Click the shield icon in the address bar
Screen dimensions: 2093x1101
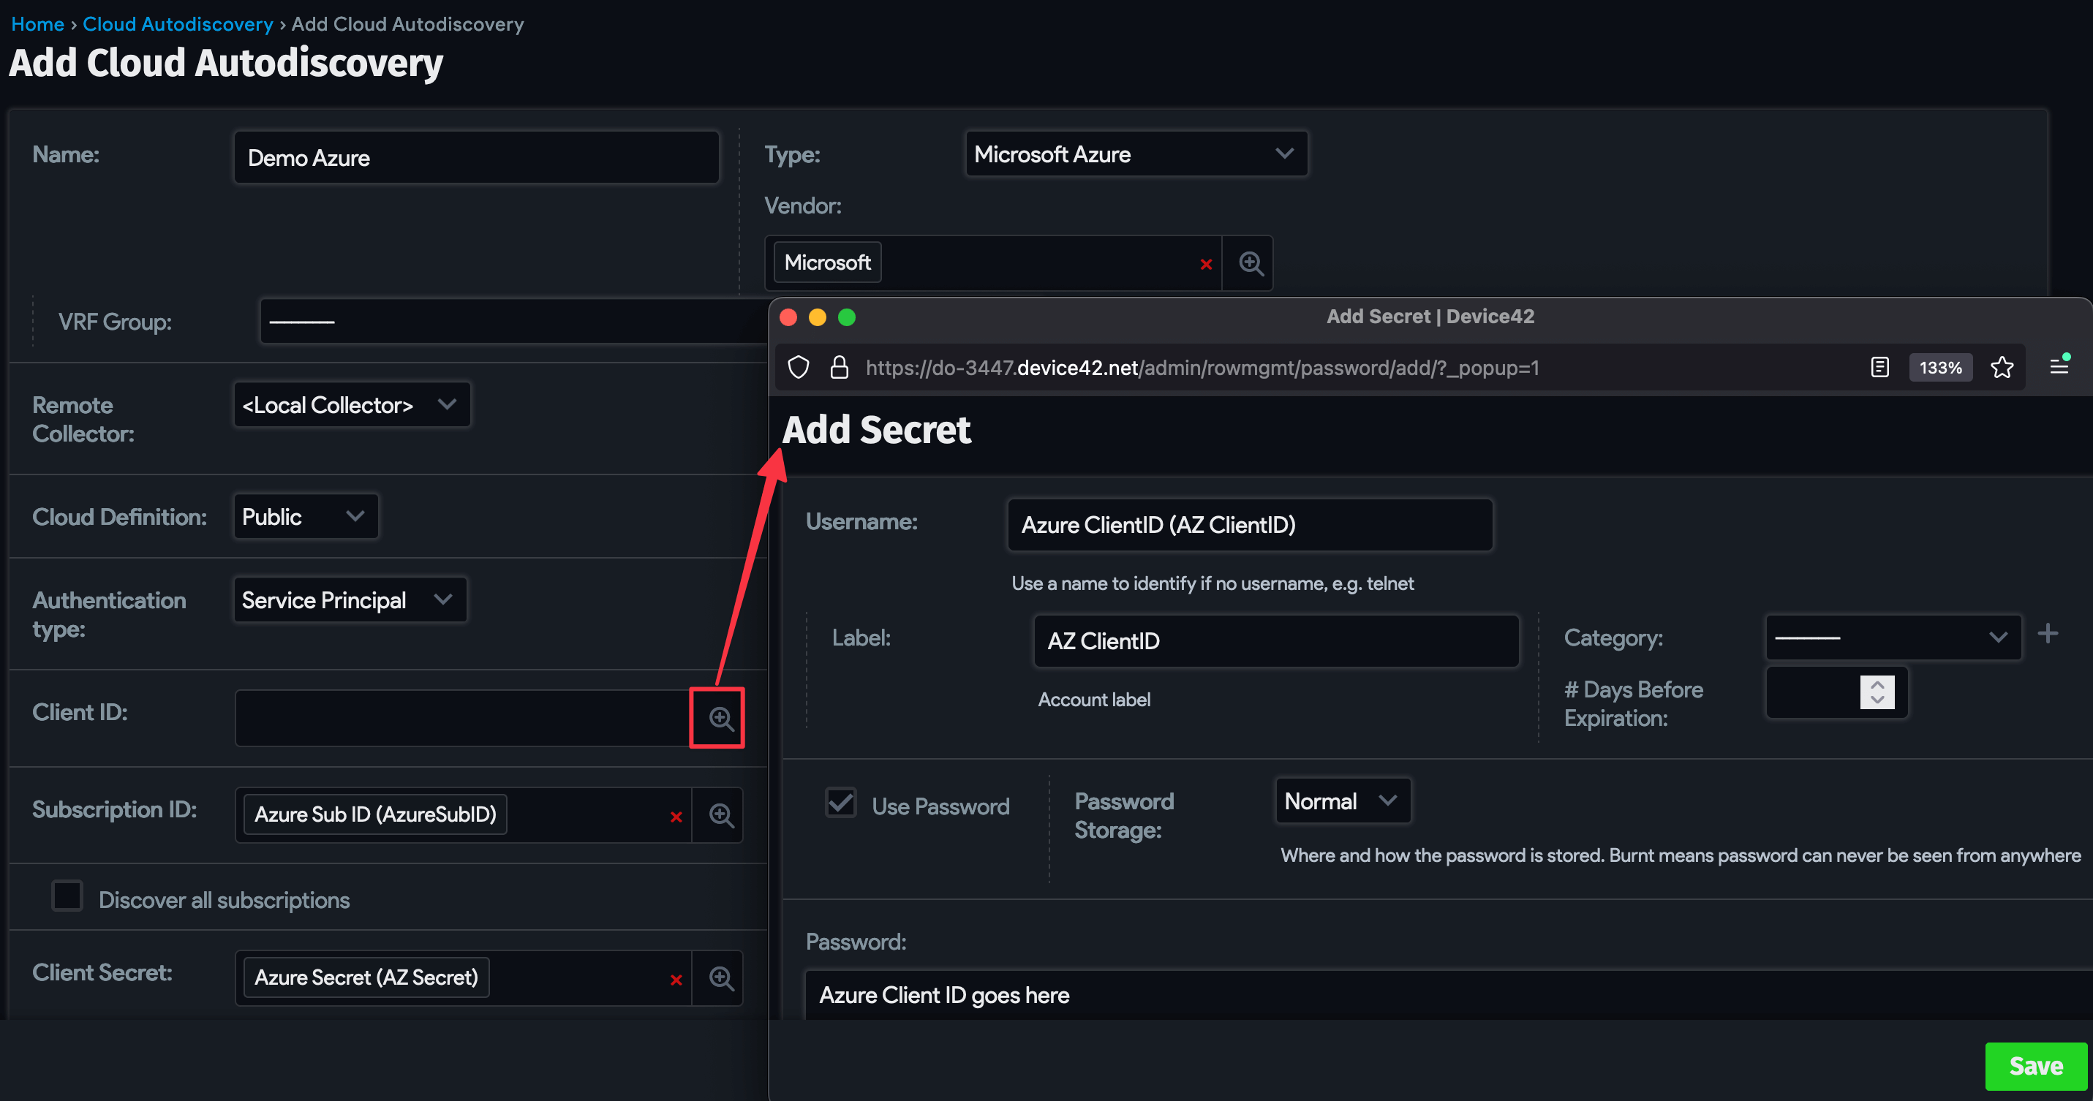[798, 367]
